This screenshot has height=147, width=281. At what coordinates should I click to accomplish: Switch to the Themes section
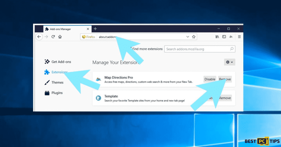(x=54, y=82)
